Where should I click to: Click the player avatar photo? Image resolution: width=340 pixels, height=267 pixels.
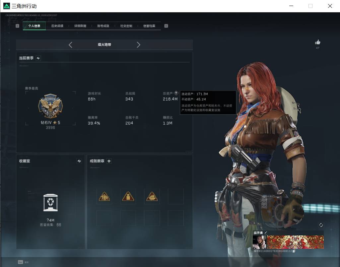point(259,242)
